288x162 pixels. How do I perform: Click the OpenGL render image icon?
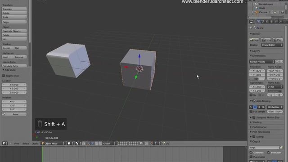(163, 144)
